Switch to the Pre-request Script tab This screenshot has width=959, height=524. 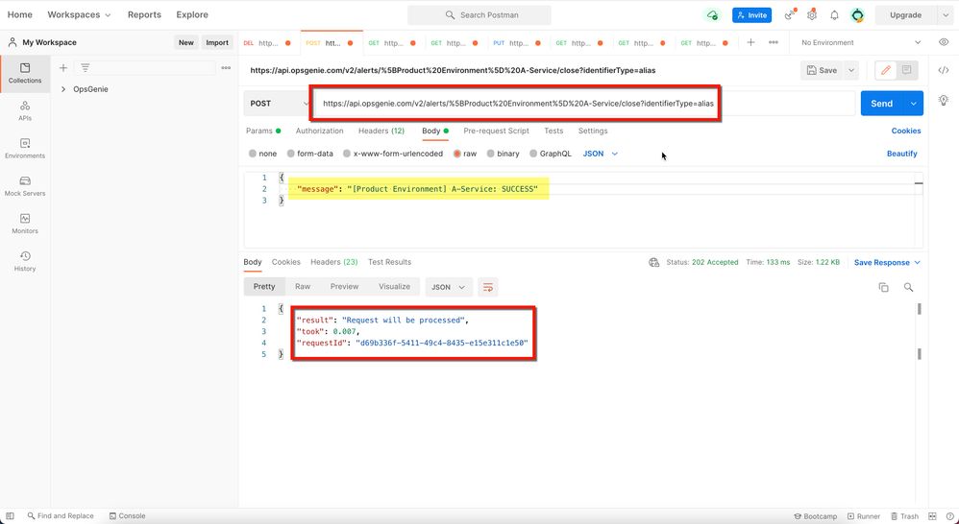pyautogui.click(x=496, y=131)
